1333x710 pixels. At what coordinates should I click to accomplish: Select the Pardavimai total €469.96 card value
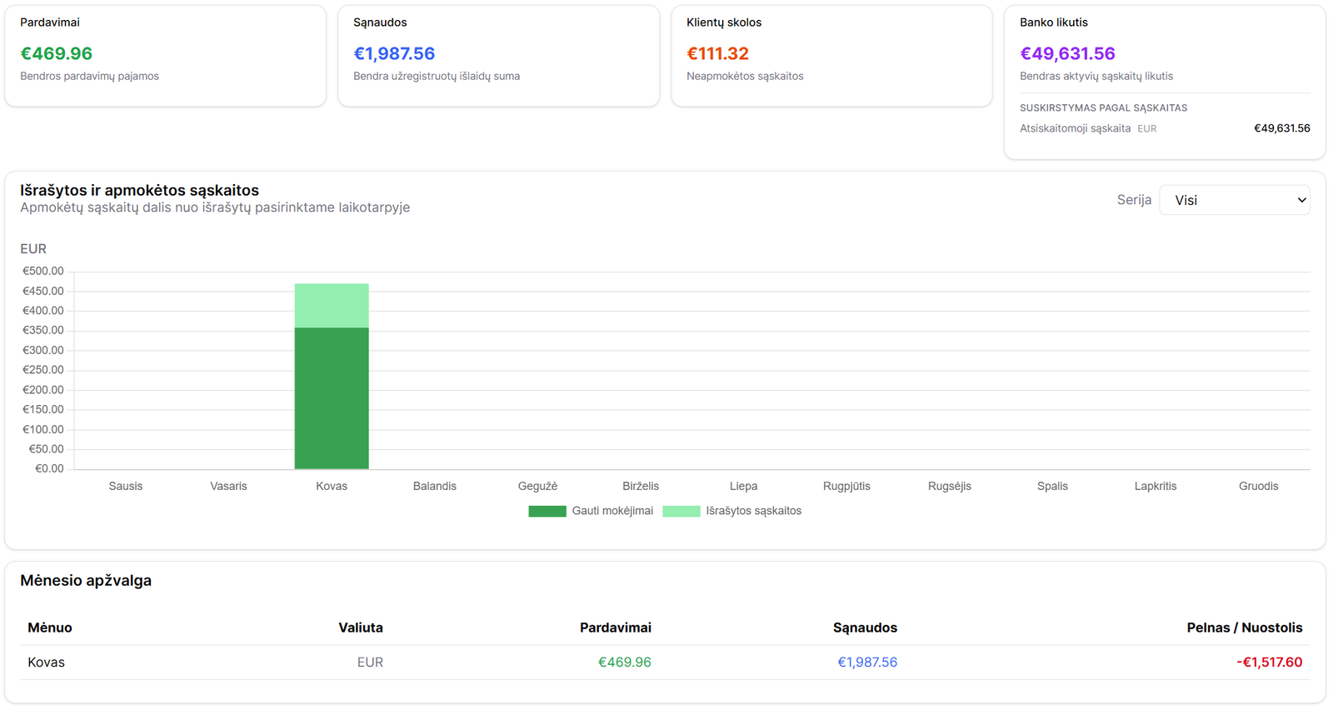57,53
